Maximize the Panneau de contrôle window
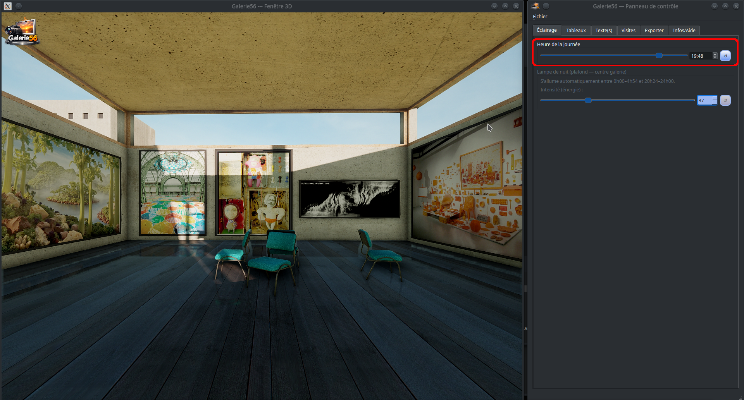 tap(725, 6)
